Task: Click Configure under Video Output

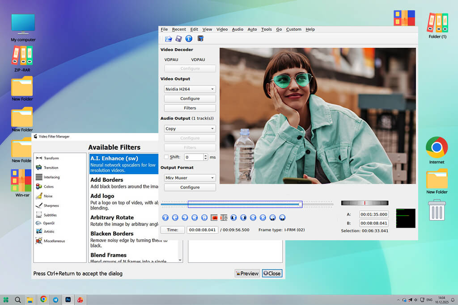Action: coord(190,99)
